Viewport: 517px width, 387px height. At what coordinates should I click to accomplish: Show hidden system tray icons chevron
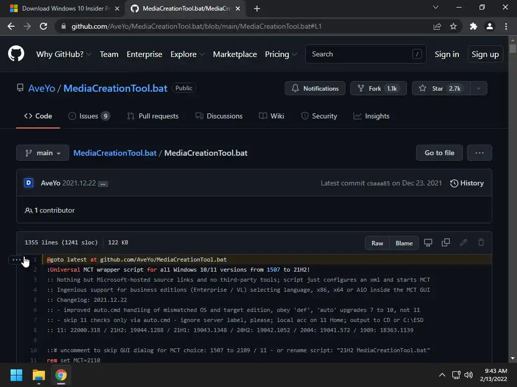442,375
